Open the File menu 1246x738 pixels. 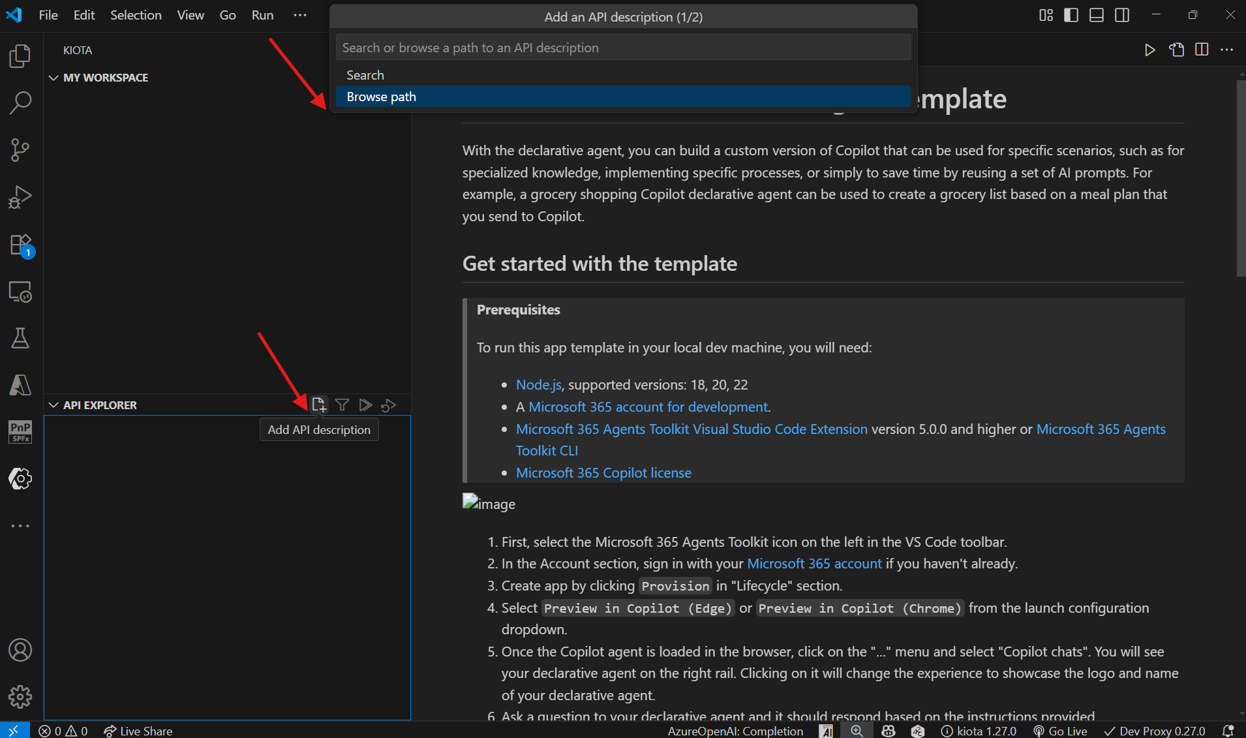(x=48, y=15)
